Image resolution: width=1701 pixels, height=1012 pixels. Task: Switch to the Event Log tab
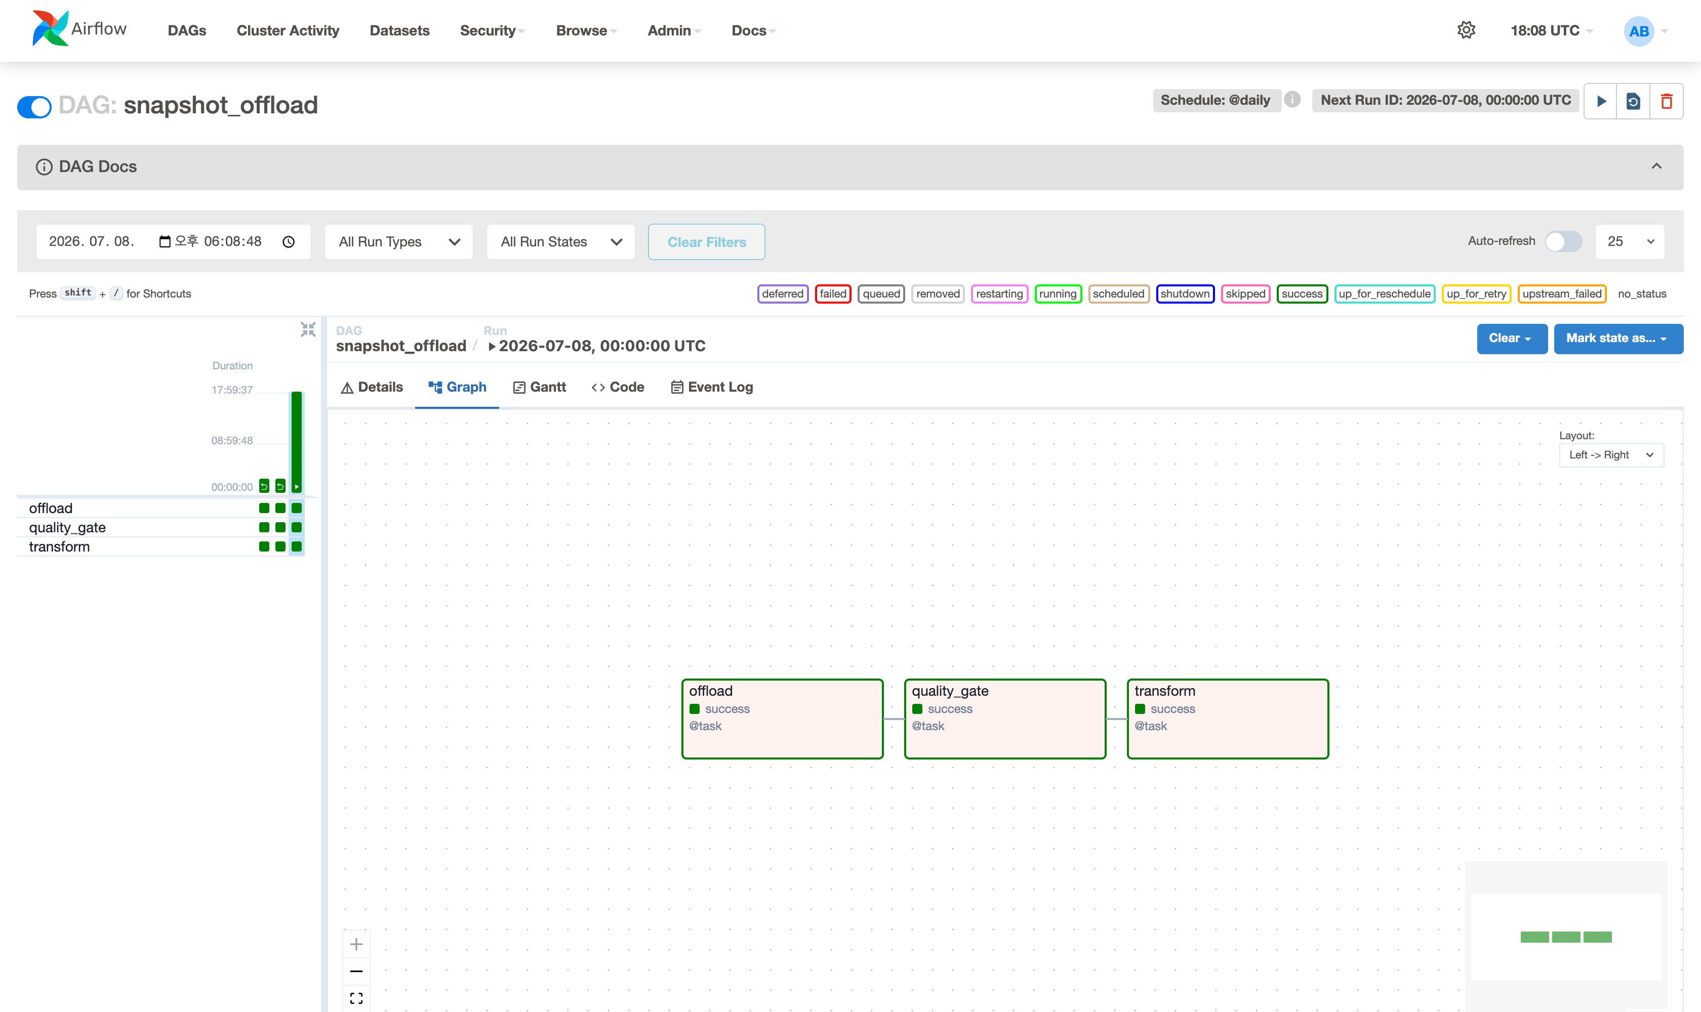[712, 387]
